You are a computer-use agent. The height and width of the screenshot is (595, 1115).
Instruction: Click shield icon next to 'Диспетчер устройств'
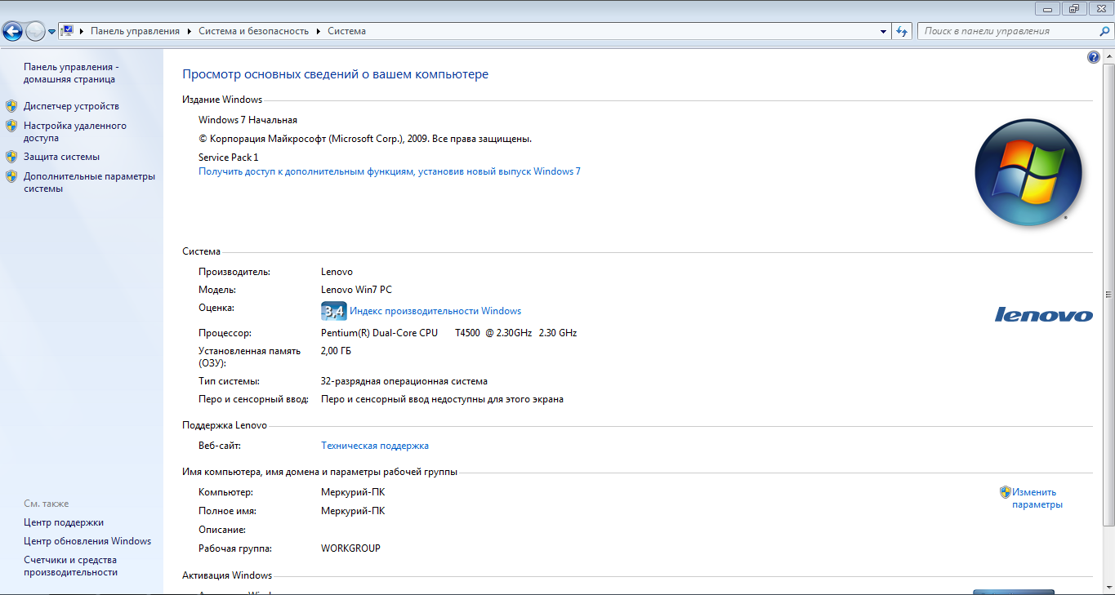(x=11, y=106)
